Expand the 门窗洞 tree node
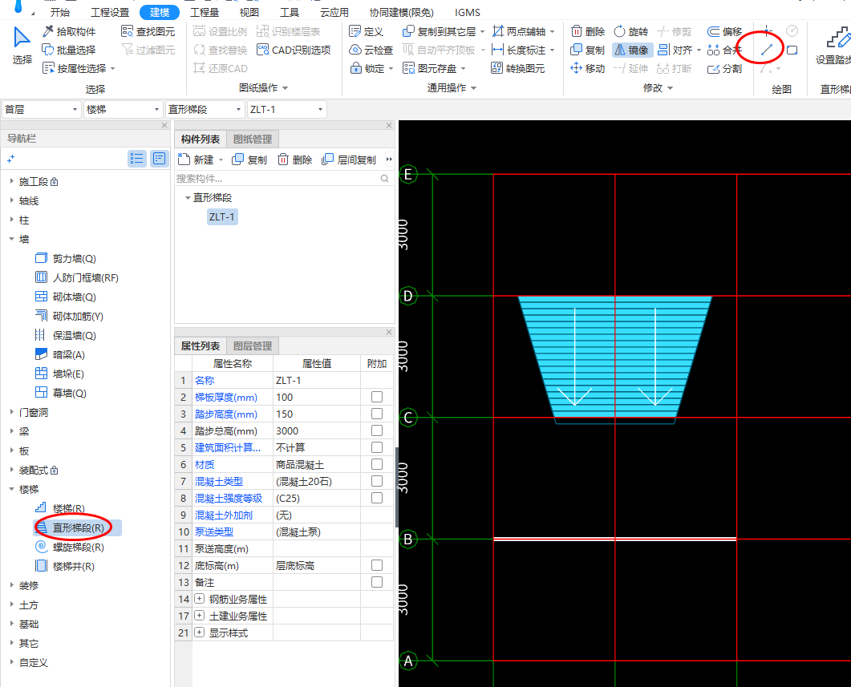851x687 pixels. [11, 412]
